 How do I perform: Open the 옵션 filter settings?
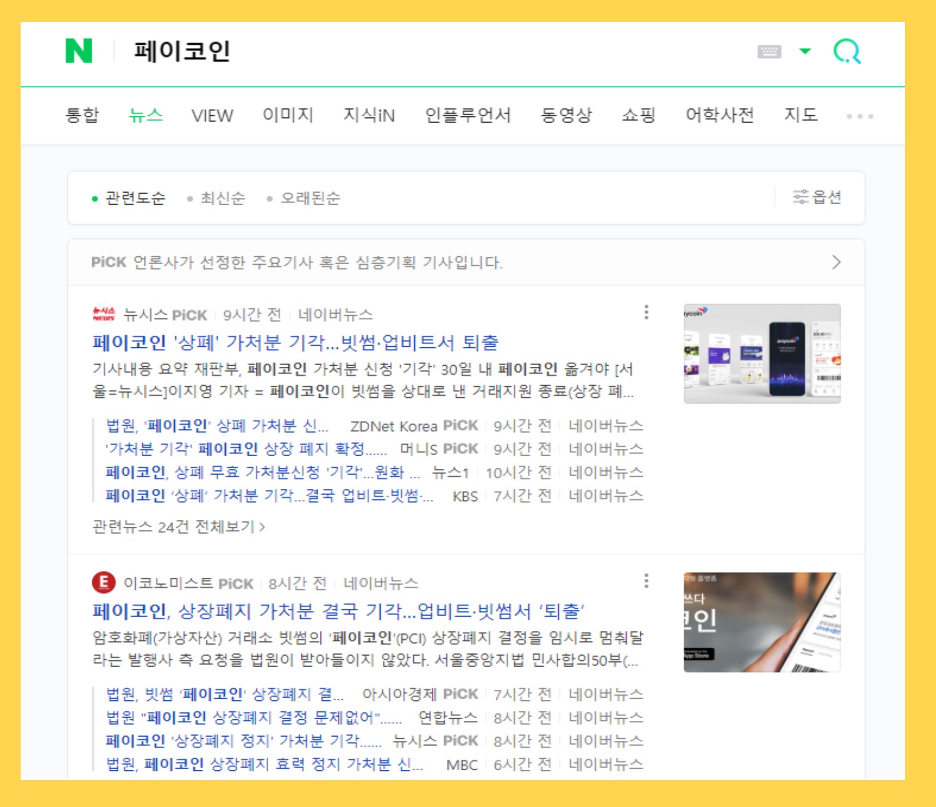(x=817, y=197)
